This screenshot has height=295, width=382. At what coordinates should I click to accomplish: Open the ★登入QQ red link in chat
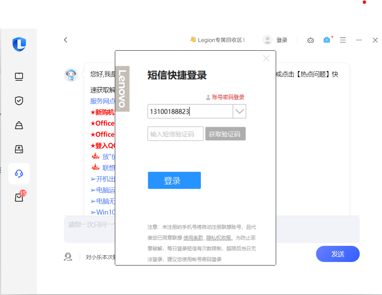click(103, 146)
